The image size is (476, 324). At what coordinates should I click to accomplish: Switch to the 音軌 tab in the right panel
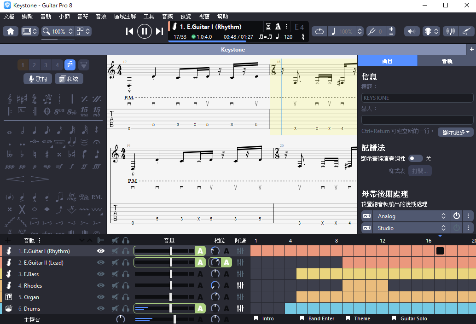(447, 61)
